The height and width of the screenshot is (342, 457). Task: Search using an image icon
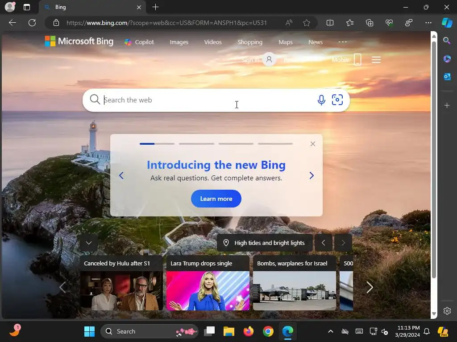click(337, 100)
